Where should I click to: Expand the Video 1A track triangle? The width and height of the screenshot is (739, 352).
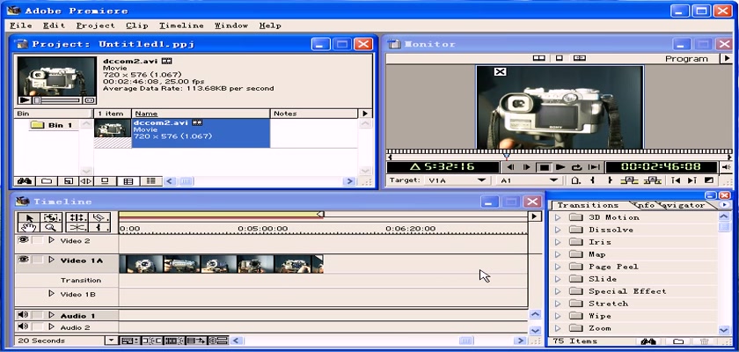click(51, 260)
